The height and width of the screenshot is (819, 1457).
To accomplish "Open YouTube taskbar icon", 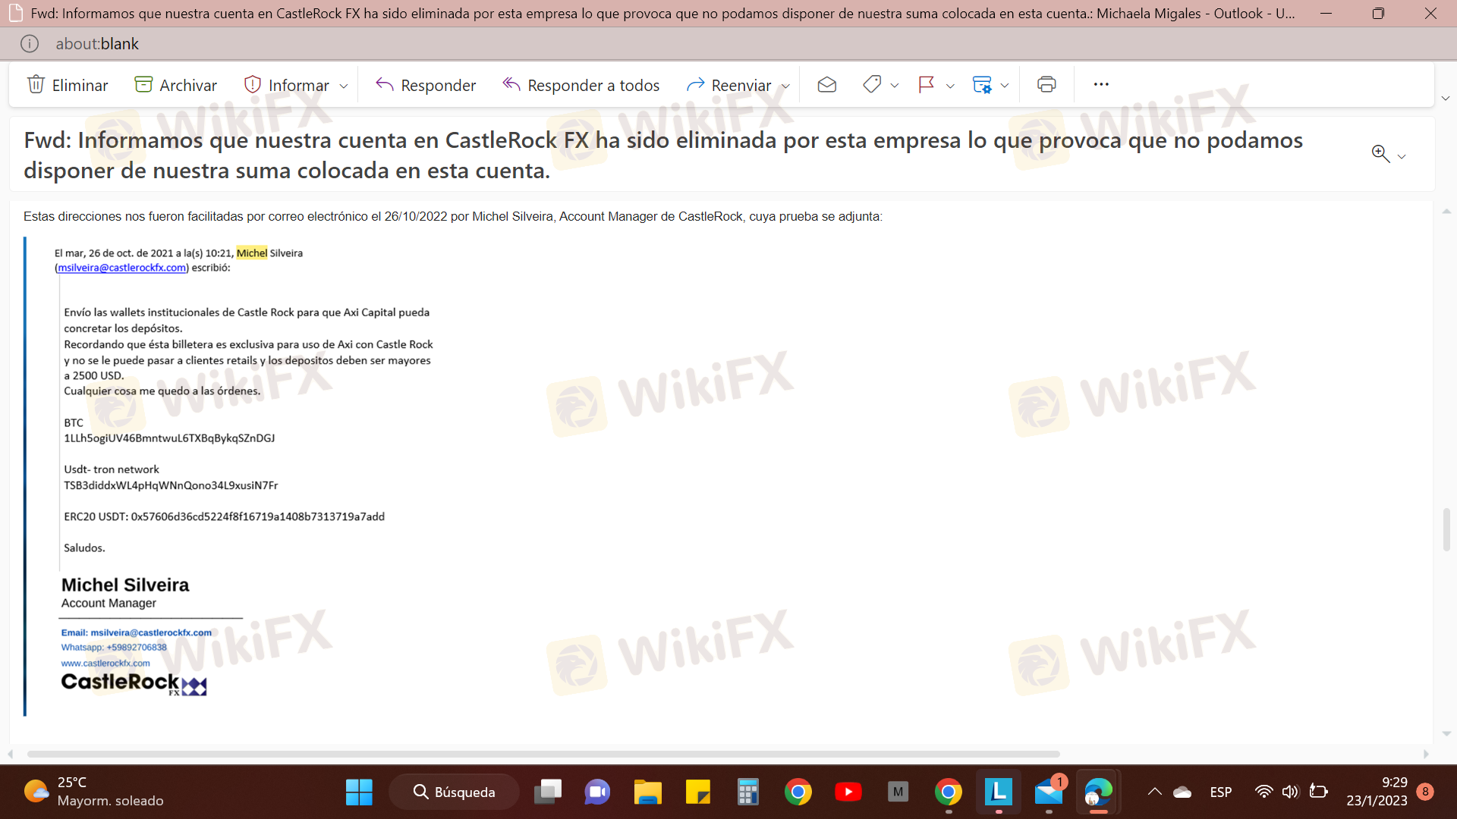I will pos(848,792).
